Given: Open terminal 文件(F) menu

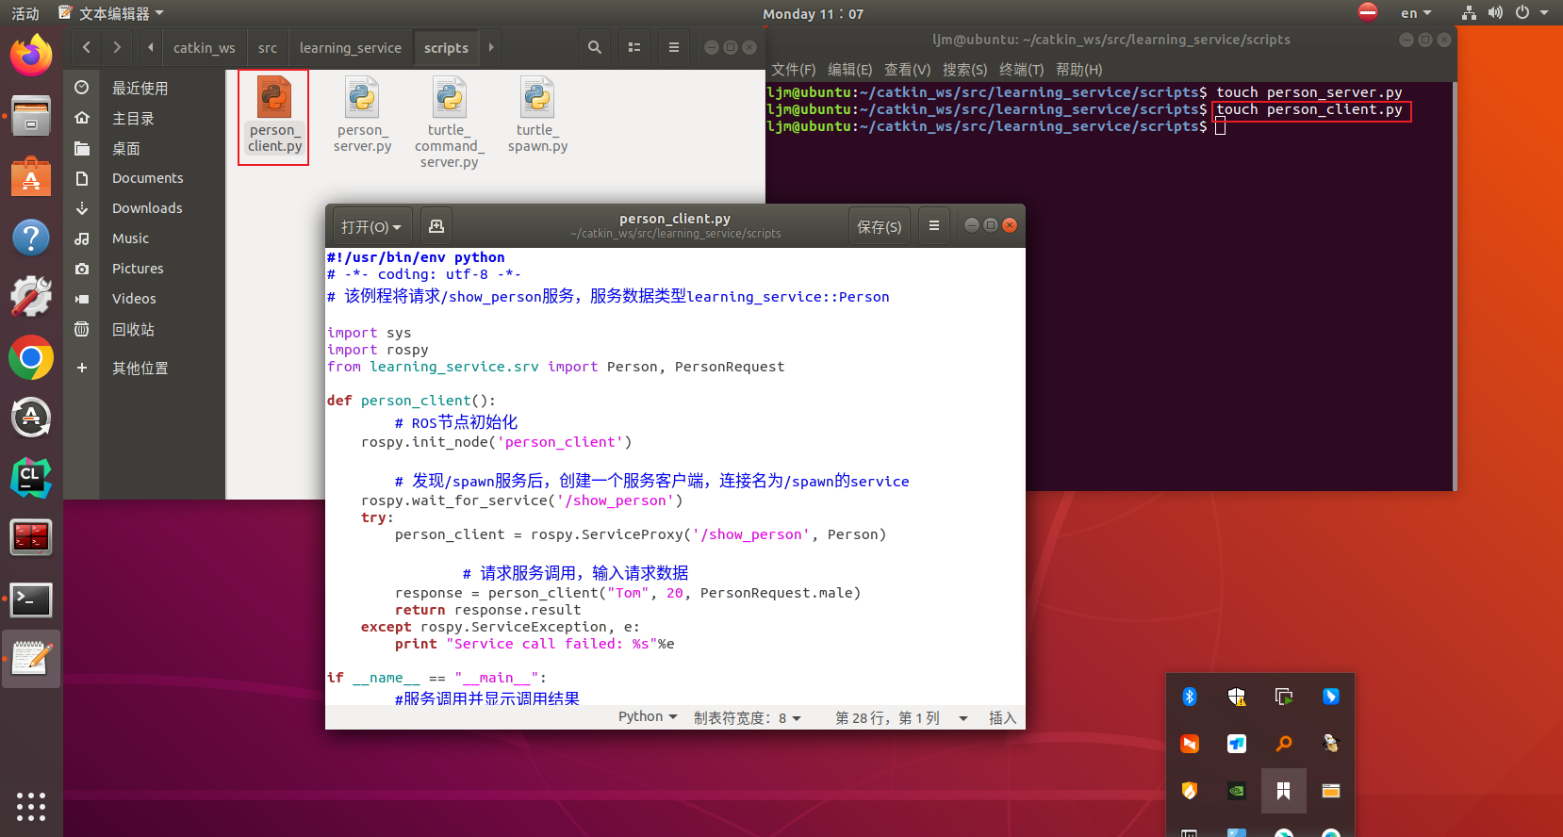Looking at the screenshot, I should tap(794, 70).
